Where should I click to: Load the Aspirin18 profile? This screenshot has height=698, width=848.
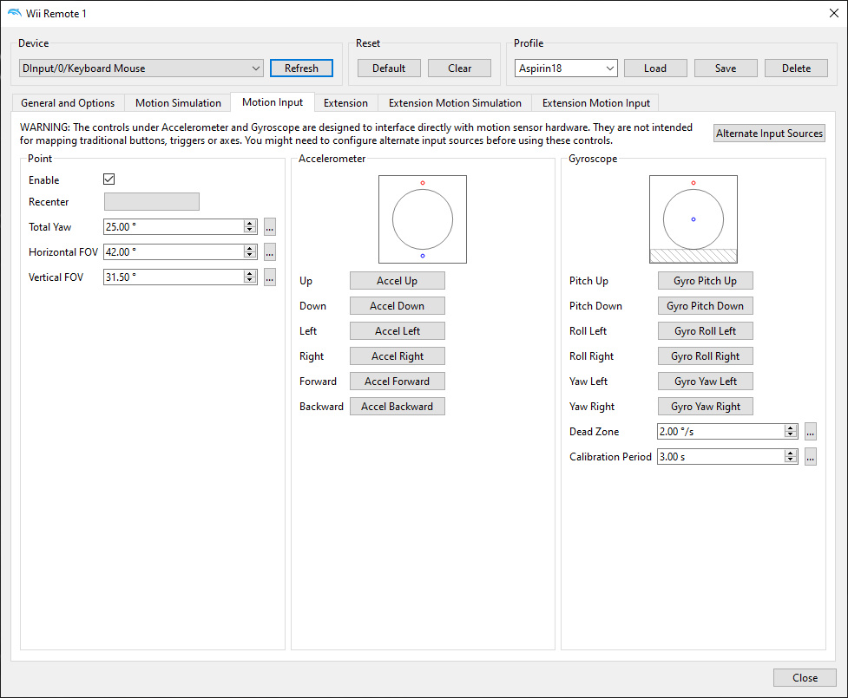(655, 68)
